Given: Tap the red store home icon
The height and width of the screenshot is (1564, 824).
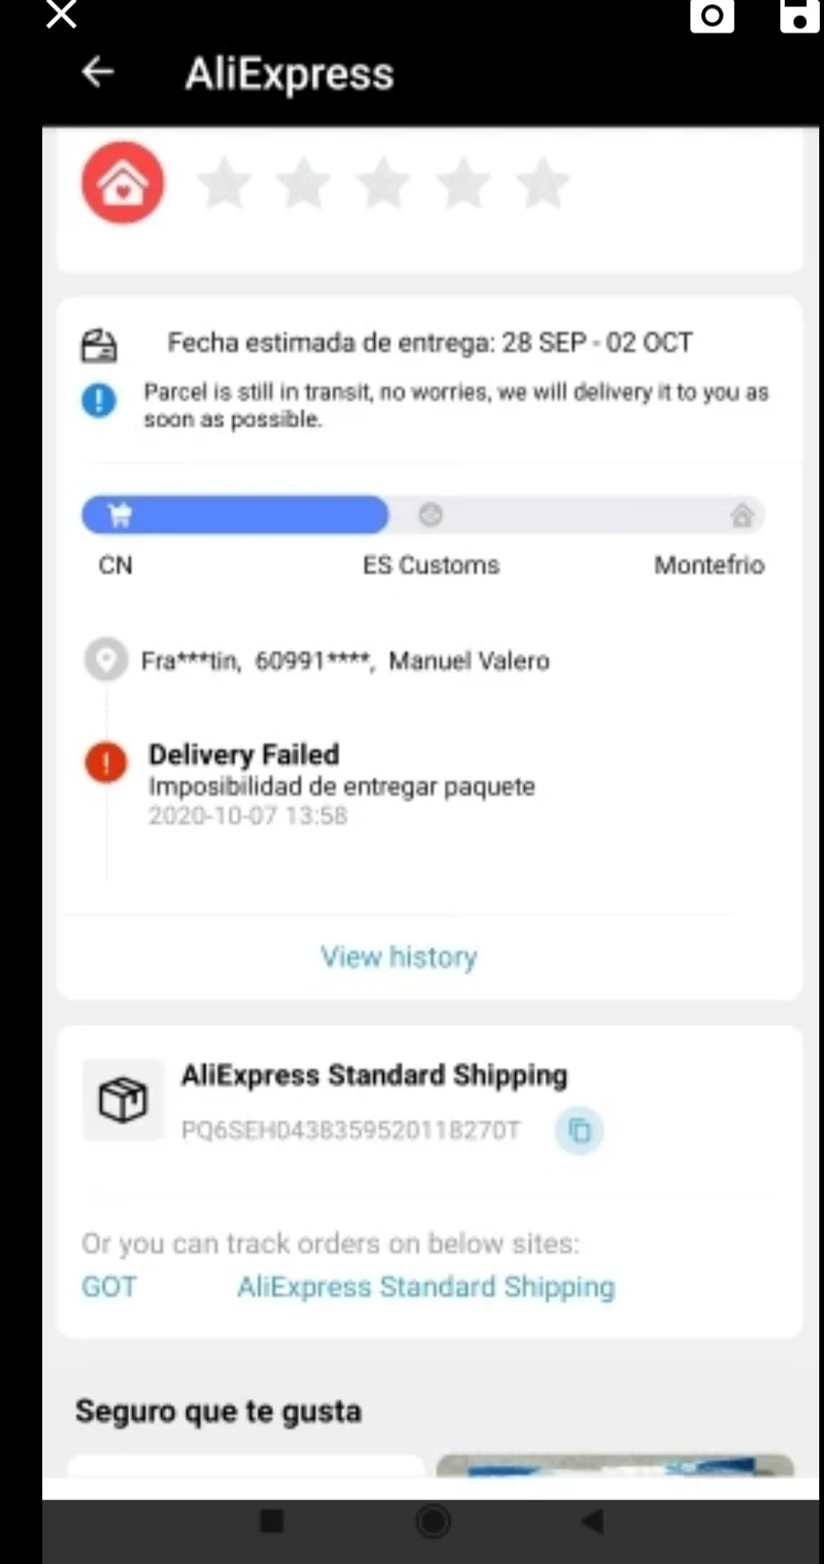Looking at the screenshot, I should pos(123,183).
